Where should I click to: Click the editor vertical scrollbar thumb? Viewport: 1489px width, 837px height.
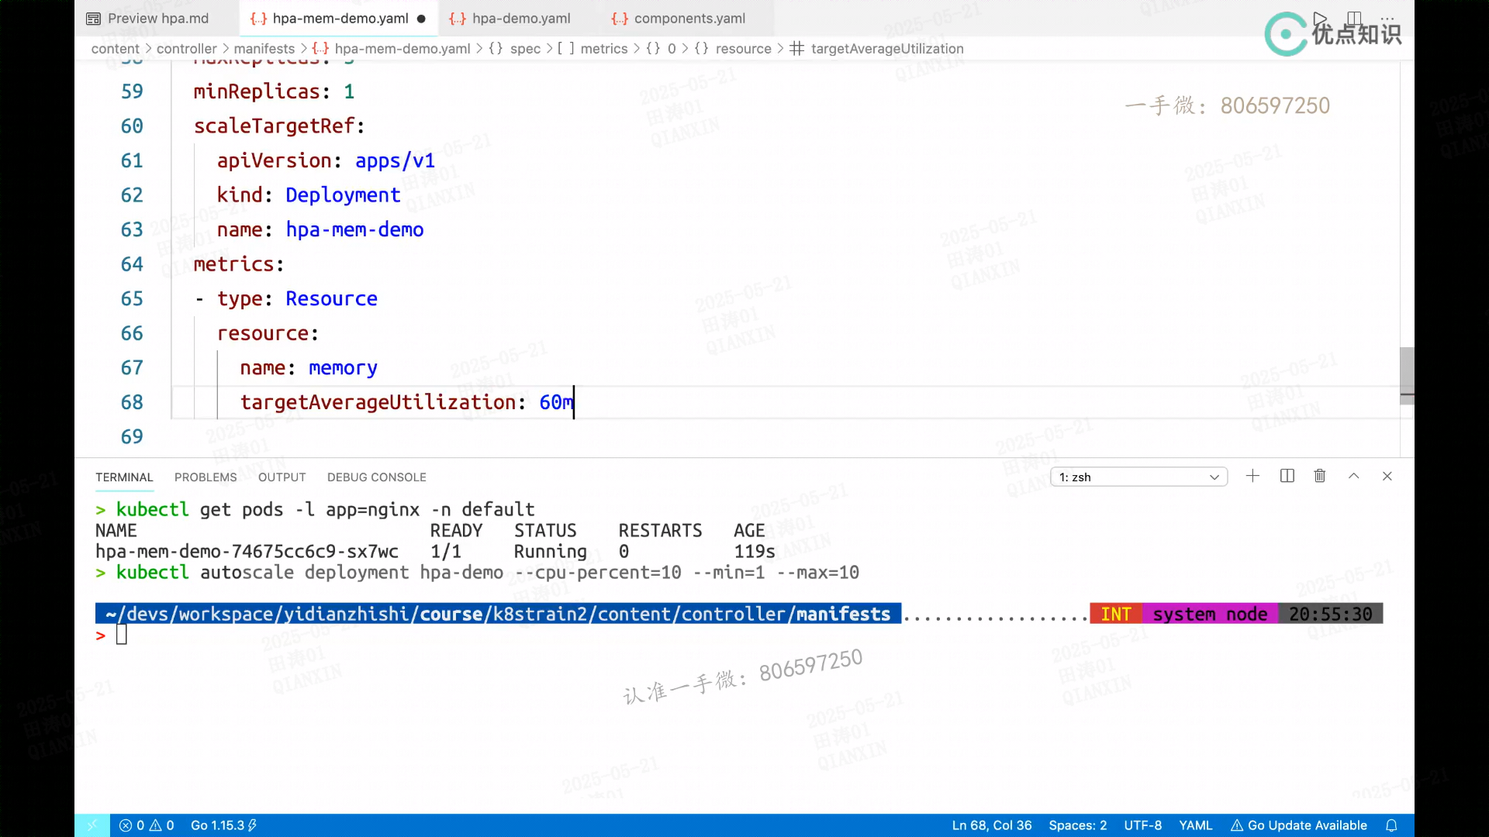pos(1406,375)
